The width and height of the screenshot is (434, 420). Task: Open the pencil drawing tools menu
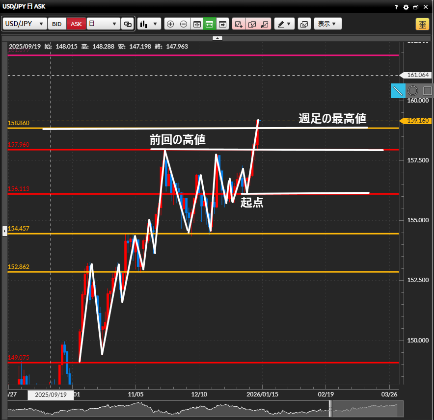284,24
